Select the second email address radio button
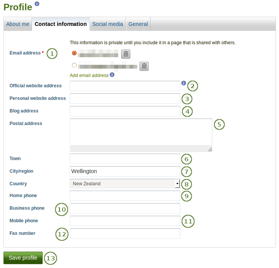Screen dimensions: 279x268 (74, 65)
